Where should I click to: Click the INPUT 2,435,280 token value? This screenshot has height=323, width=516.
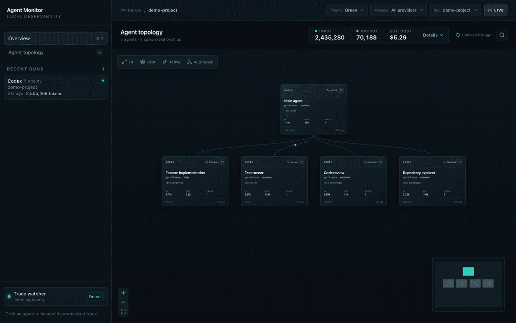[329, 38]
